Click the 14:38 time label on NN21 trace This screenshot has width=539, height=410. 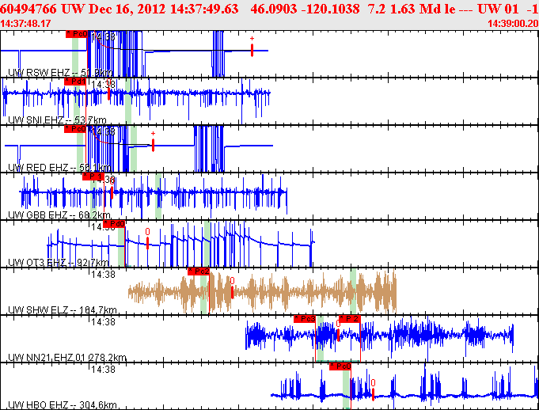pyautogui.click(x=103, y=322)
